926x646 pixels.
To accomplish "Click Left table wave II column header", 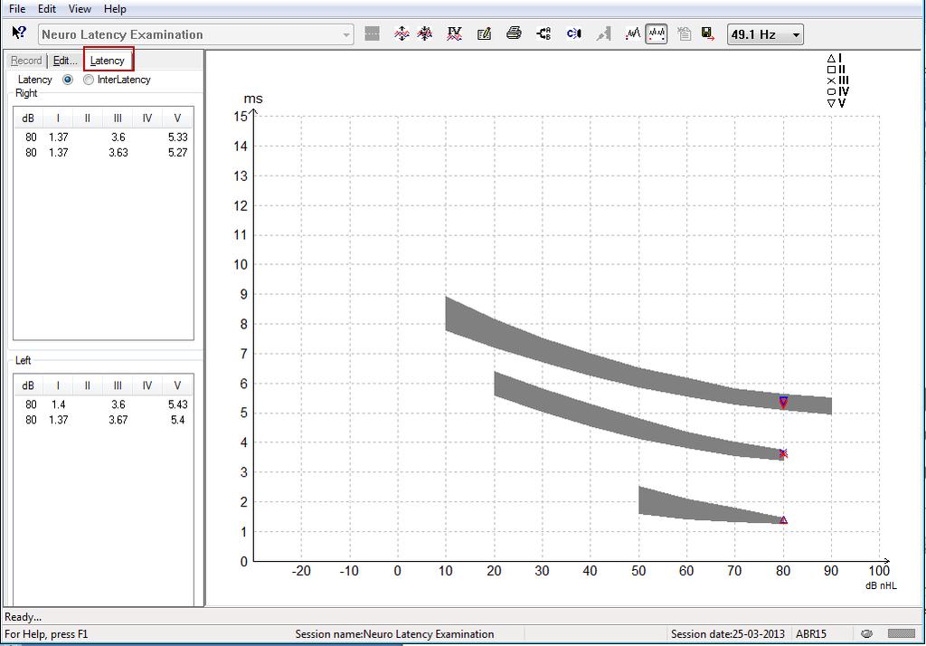I will point(88,385).
